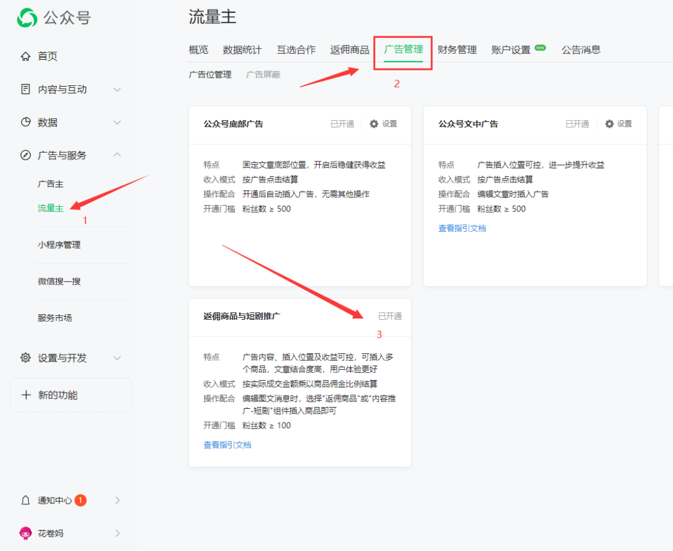Viewport: 673px width, 551px height.
Task: Click the 公众号底部广告 card title
Action: [x=233, y=124]
